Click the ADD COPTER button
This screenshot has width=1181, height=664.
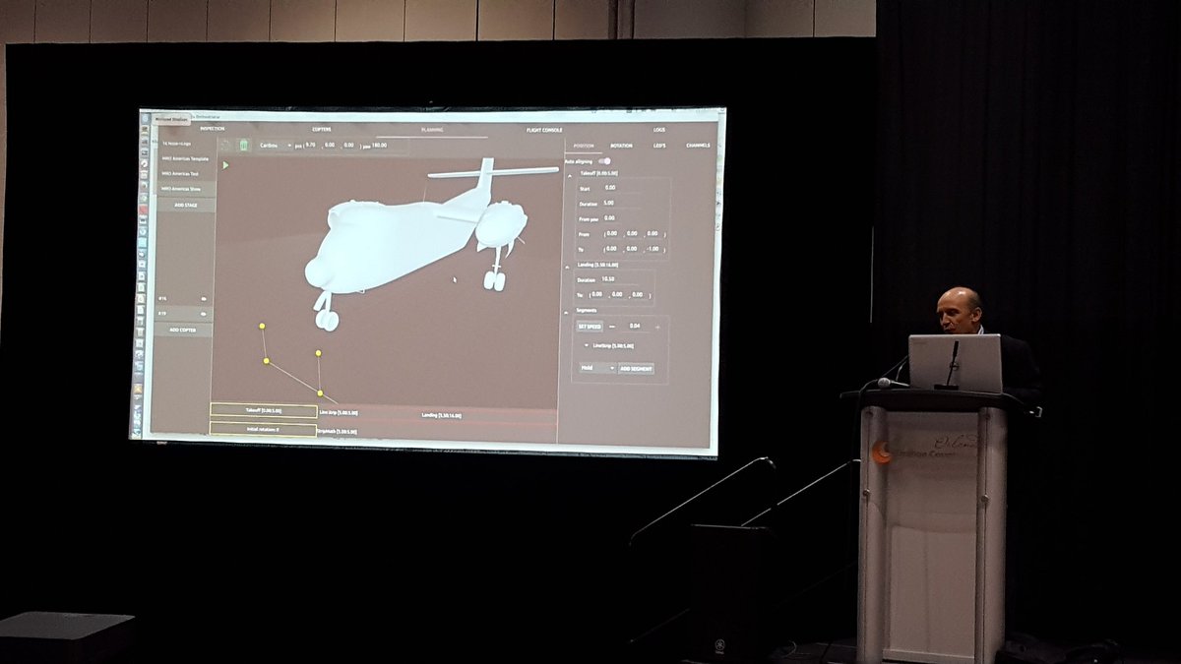point(183,330)
